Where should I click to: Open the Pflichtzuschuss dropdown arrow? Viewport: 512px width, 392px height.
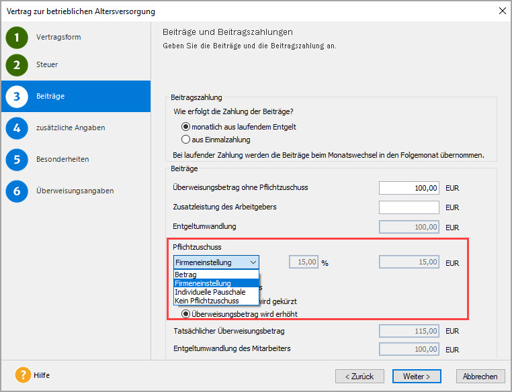(x=253, y=262)
